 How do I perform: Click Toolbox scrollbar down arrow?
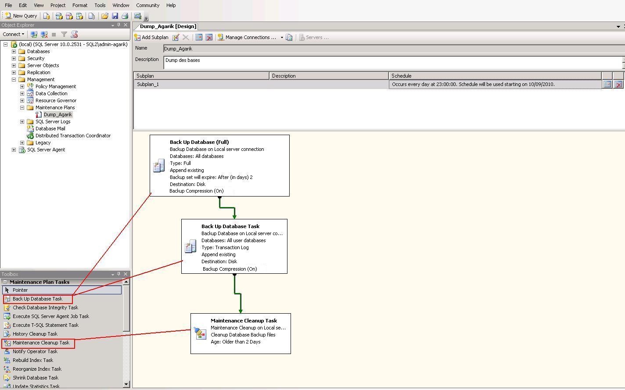[126, 384]
